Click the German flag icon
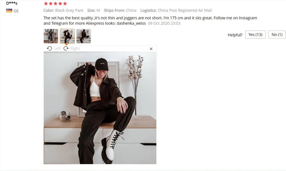This screenshot has width=286, height=171. 9,11
